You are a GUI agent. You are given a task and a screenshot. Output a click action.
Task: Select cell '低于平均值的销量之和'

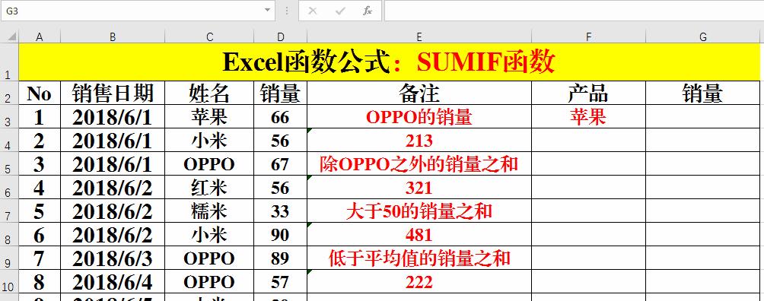click(419, 258)
